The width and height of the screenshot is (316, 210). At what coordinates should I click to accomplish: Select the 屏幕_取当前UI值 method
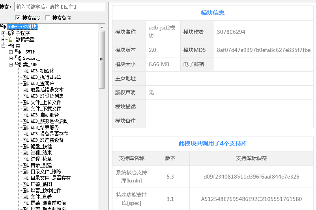pos(48,203)
